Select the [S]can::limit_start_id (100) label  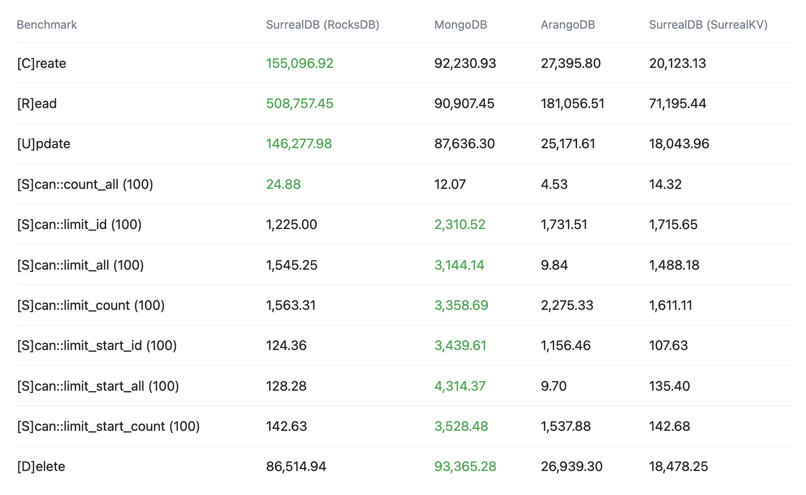tap(97, 345)
